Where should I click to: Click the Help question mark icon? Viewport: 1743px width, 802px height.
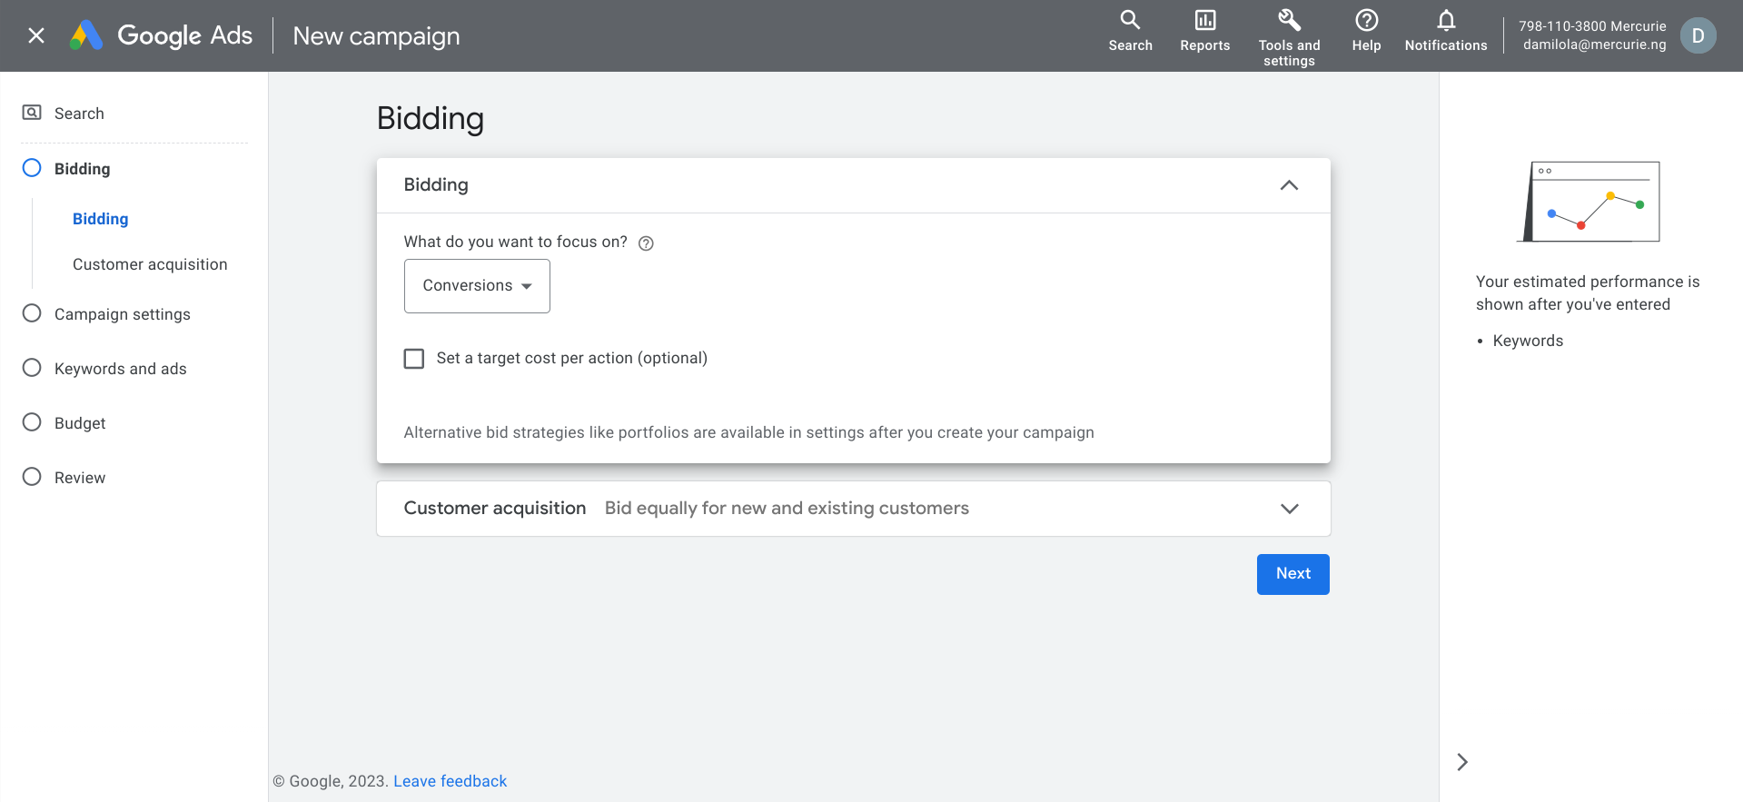(1366, 20)
